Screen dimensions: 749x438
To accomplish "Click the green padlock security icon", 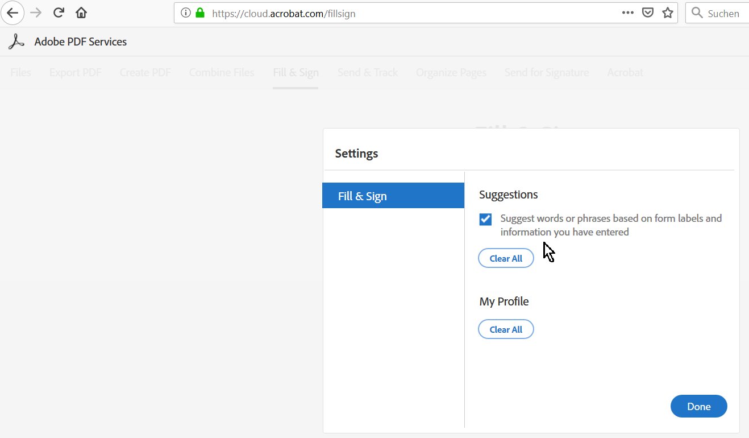I will 199,13.
